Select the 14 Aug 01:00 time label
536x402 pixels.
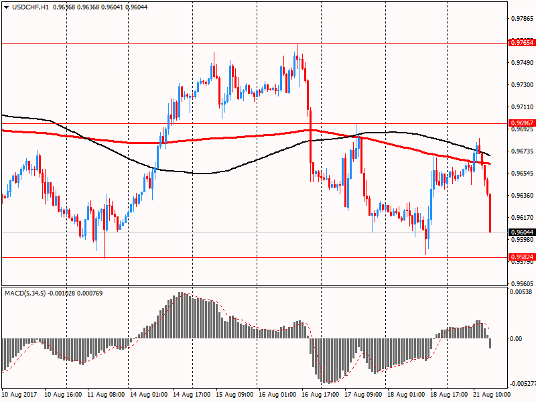[x=149, y=395]
